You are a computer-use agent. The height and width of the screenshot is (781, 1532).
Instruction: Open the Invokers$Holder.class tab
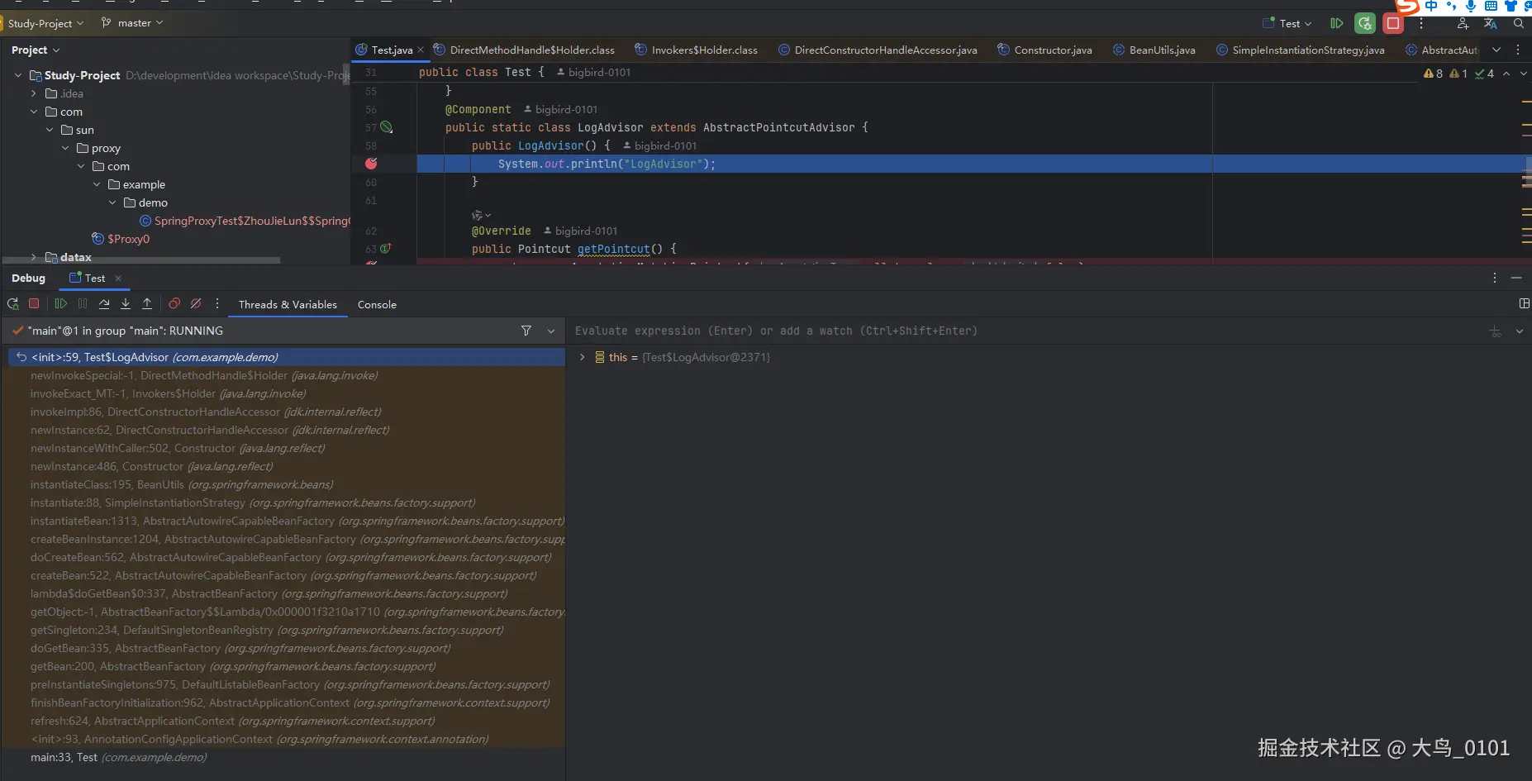(696, 50)
